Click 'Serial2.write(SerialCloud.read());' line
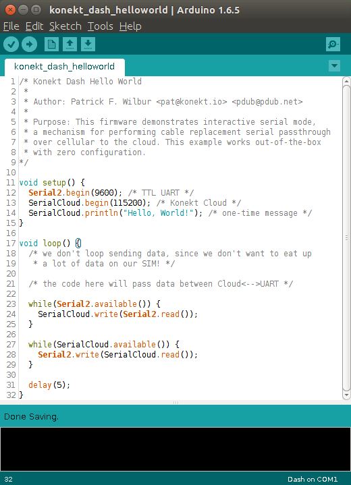 (x=117, y=355)
